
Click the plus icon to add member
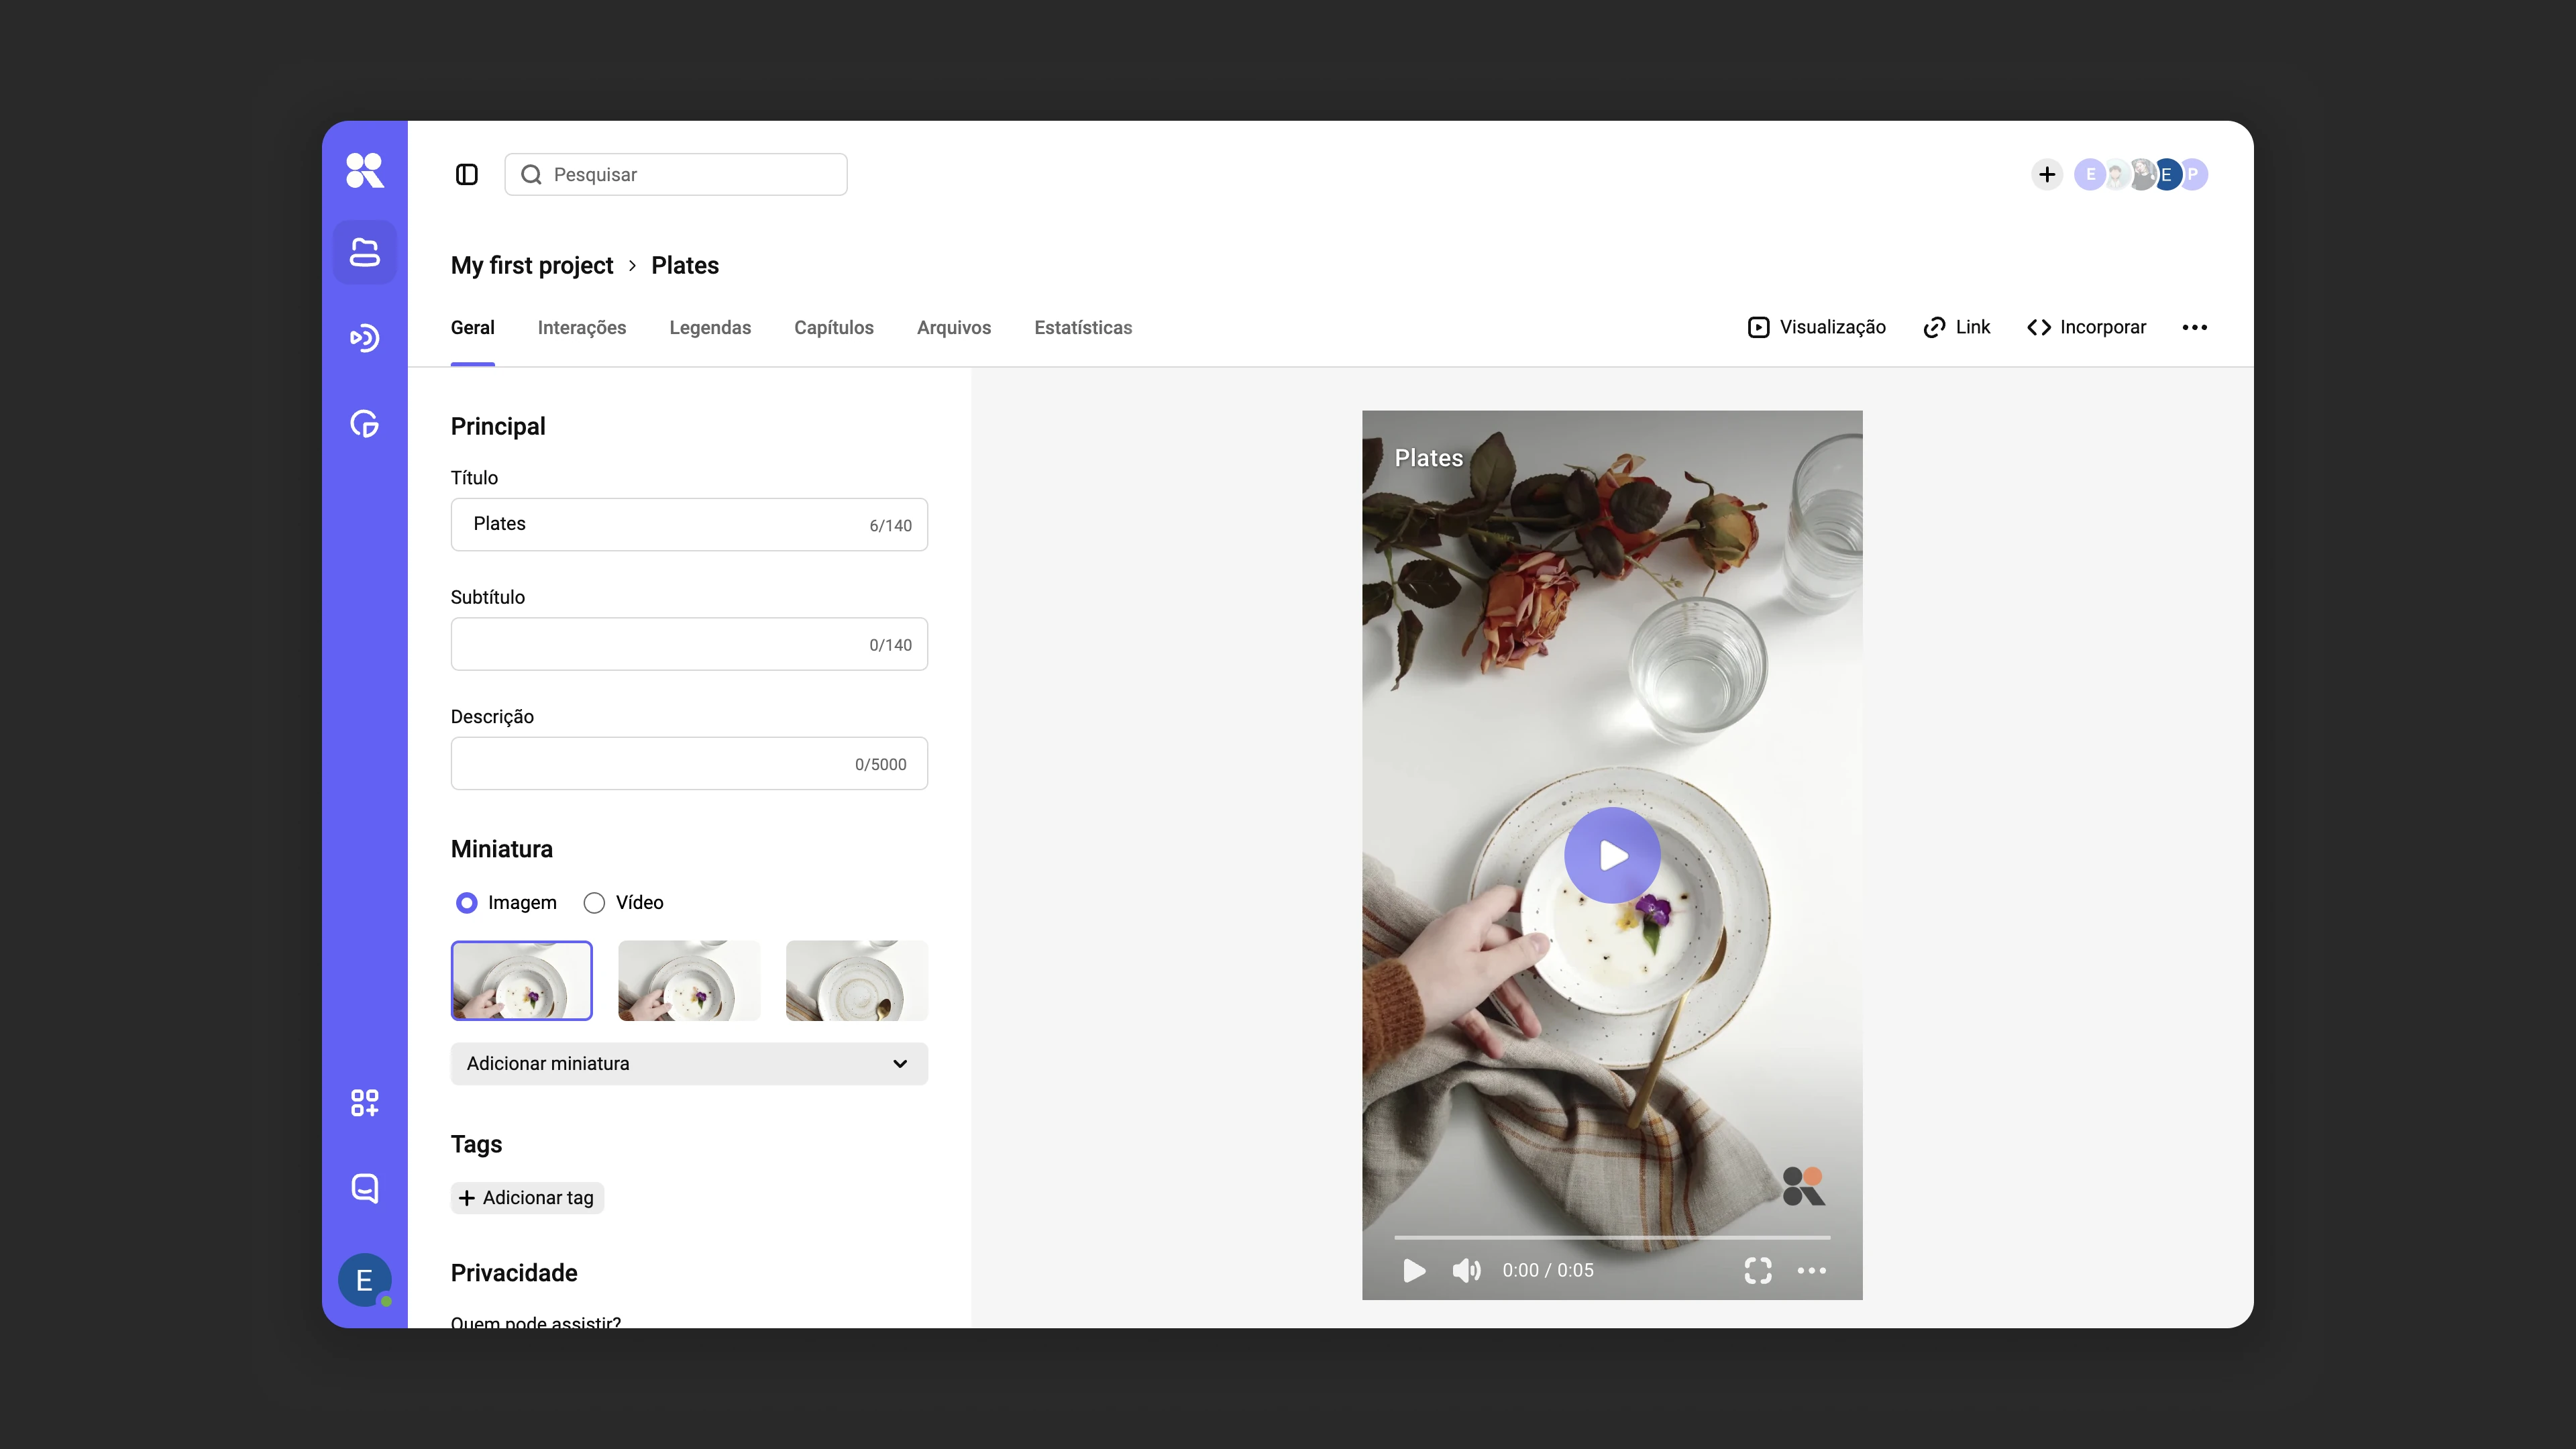click(2047, 175)
